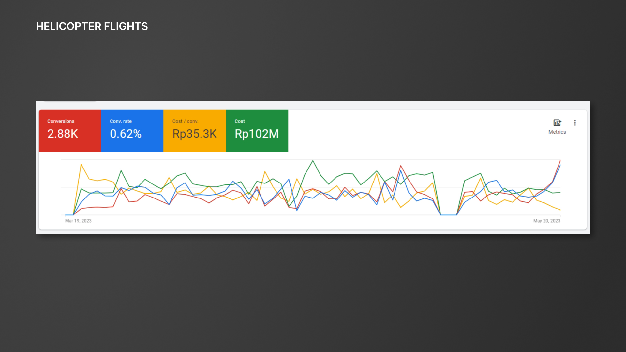Click the yellow line's first peak near chart start

[81, 165]
